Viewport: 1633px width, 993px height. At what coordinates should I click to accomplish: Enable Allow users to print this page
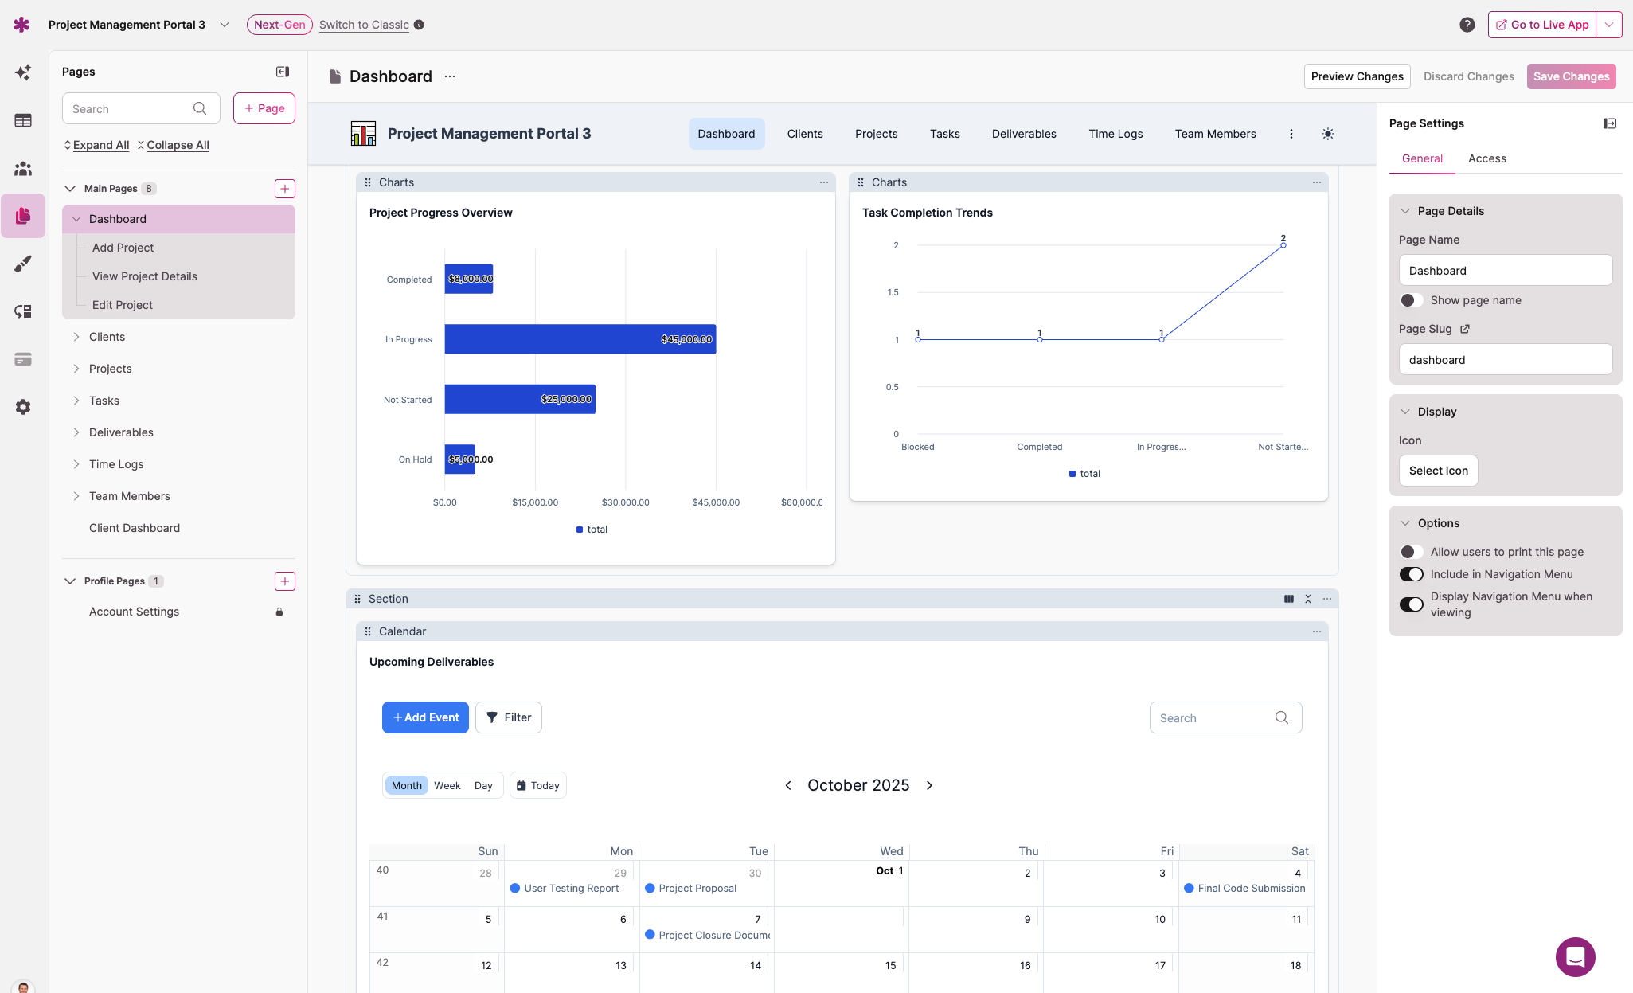tap(1411, 552)
